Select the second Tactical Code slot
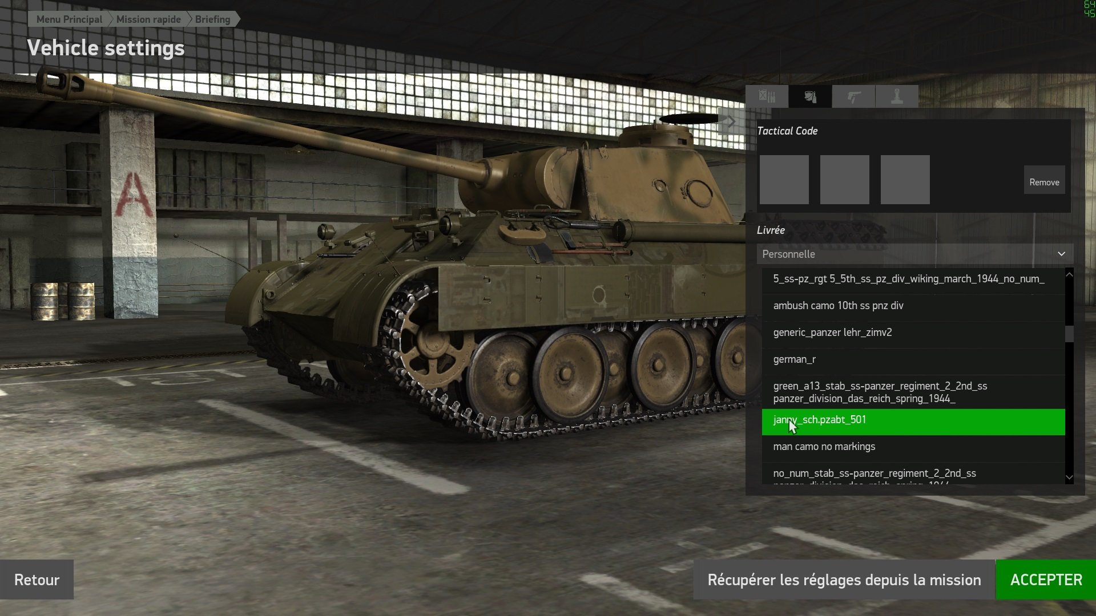Viewport: 1096px width, 616px height. (844, 180)
